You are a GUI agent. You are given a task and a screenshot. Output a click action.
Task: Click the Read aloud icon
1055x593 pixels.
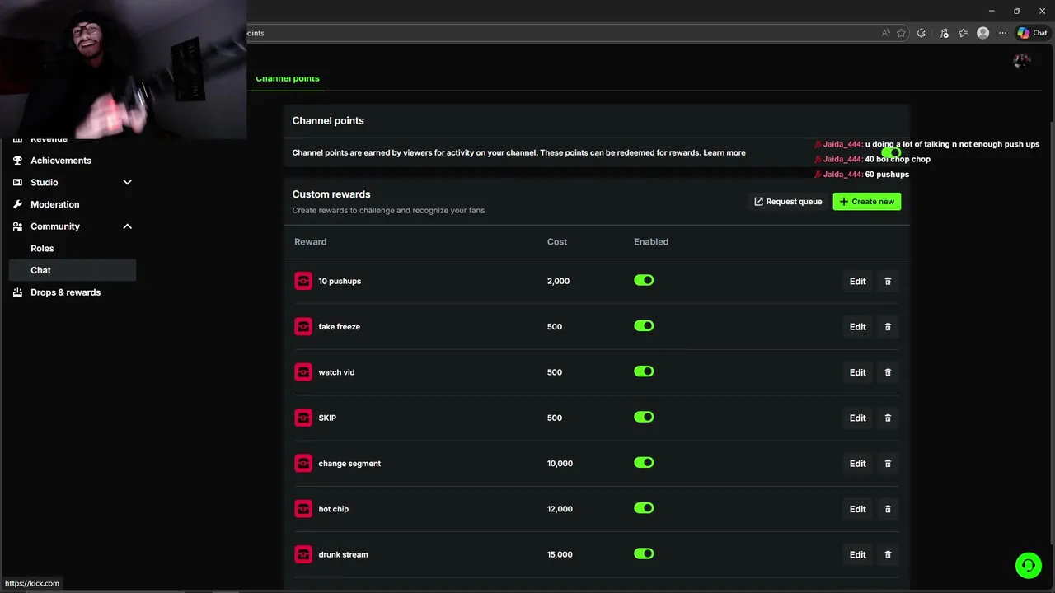(x=886, y=33)
